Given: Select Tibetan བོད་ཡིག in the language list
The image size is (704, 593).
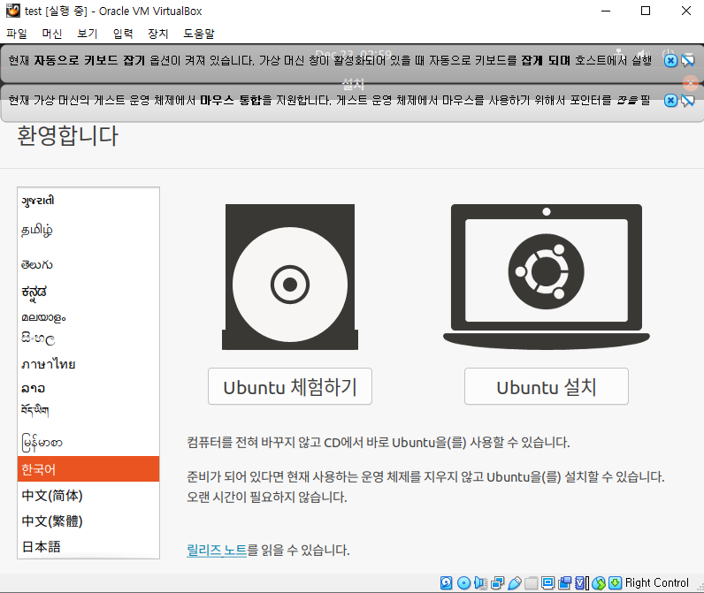Looking at the screenshot, I should [x=88, y=410].
